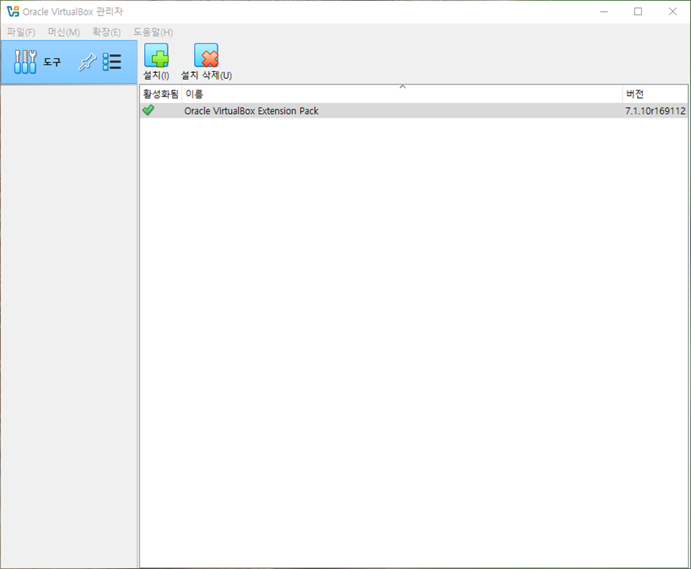
Task: Close the VirtualBox window
Action: tap(673, 12)
